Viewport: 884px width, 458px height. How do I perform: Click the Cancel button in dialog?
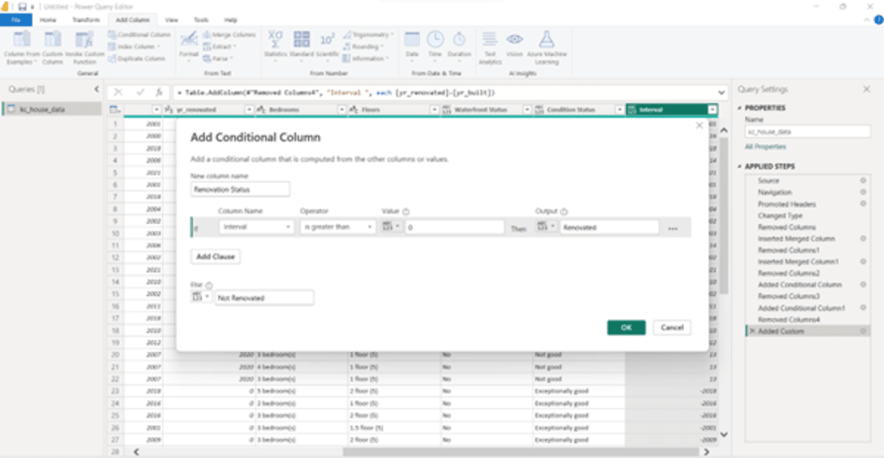pyautogui.click(x=672, y=328)
